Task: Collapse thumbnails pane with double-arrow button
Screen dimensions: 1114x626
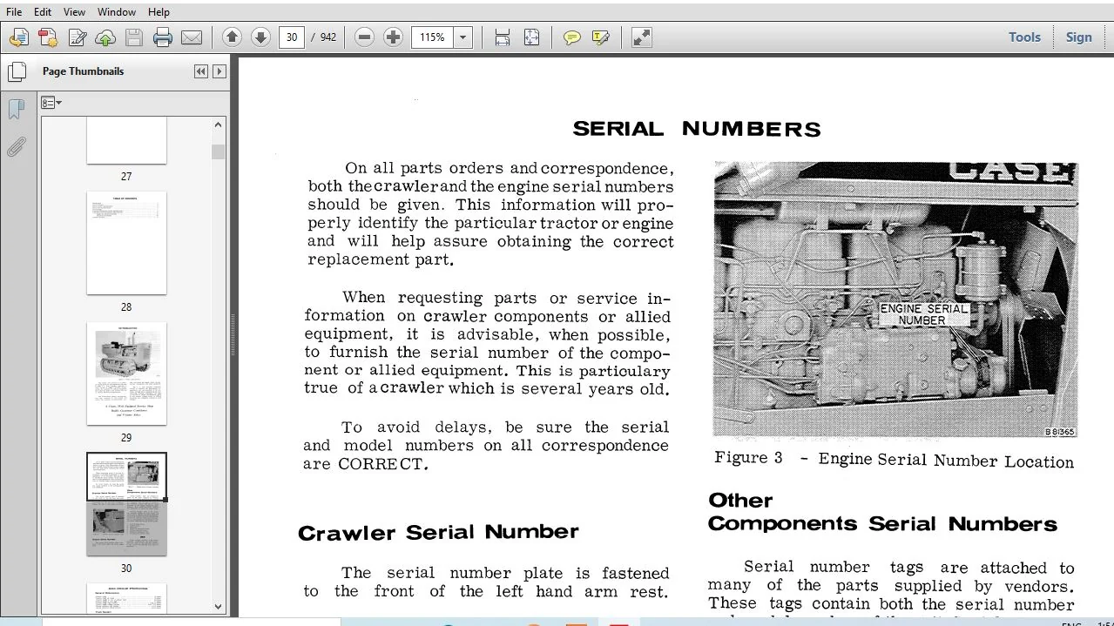Action: tap(201, 71)
